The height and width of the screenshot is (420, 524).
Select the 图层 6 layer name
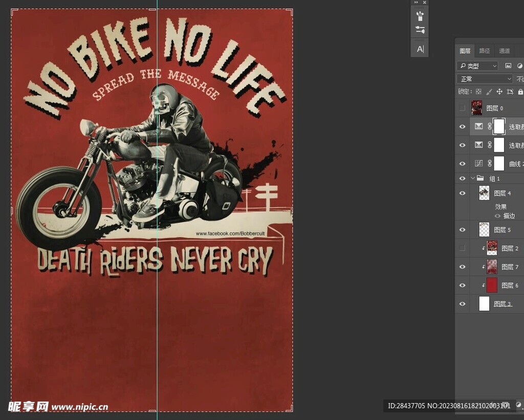510,285
